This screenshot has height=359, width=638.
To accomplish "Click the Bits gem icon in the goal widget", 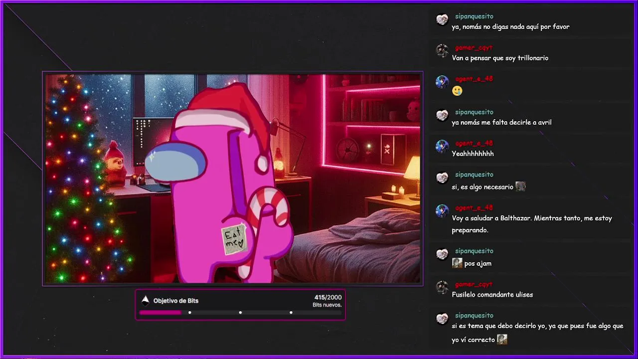I will [x=145, y=300].
